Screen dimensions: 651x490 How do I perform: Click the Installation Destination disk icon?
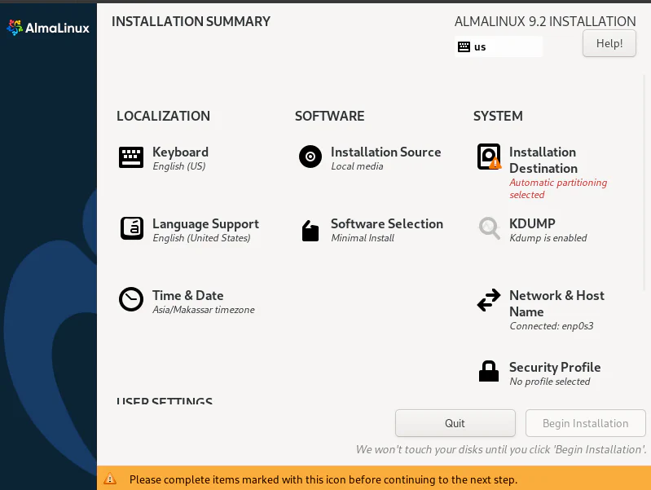tap(489, 157)
